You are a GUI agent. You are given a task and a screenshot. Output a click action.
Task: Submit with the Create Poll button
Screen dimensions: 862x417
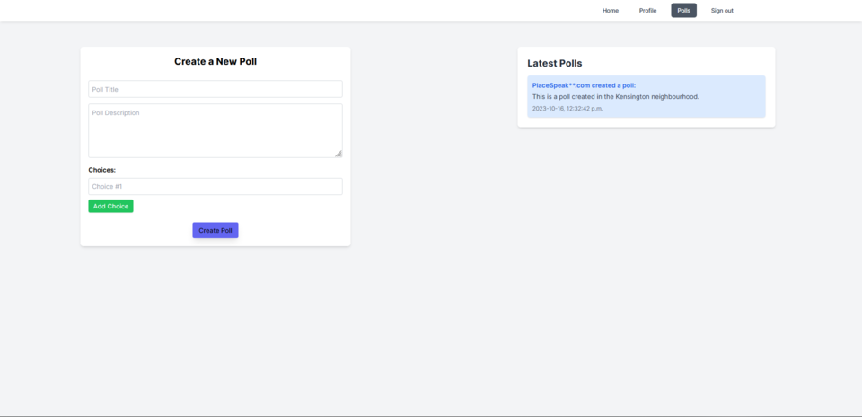215,230
